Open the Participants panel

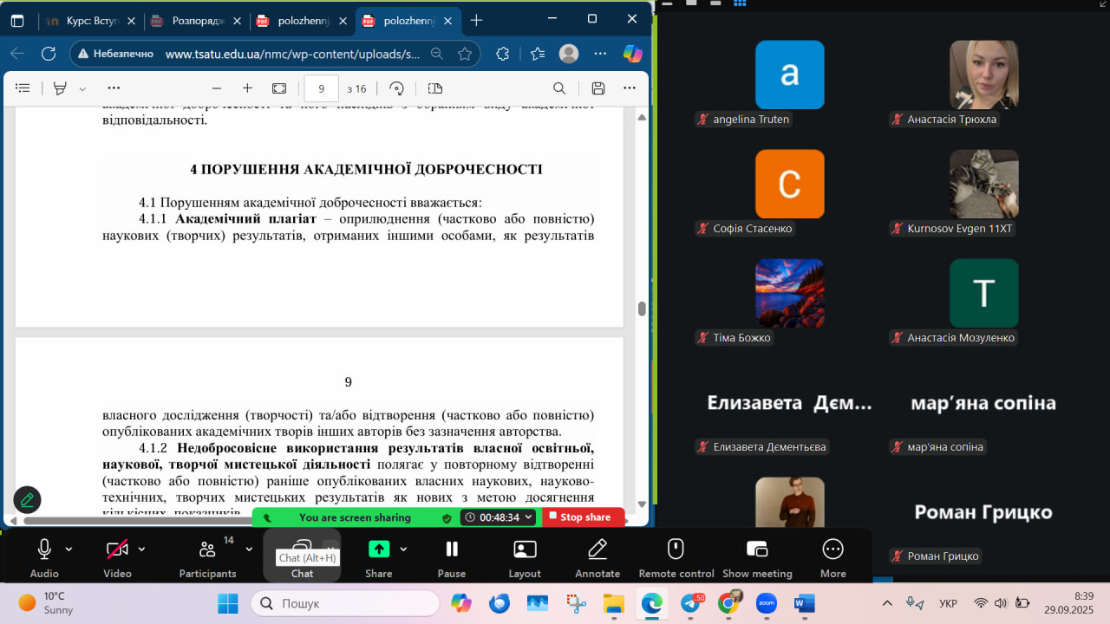(x=208, y=556)
